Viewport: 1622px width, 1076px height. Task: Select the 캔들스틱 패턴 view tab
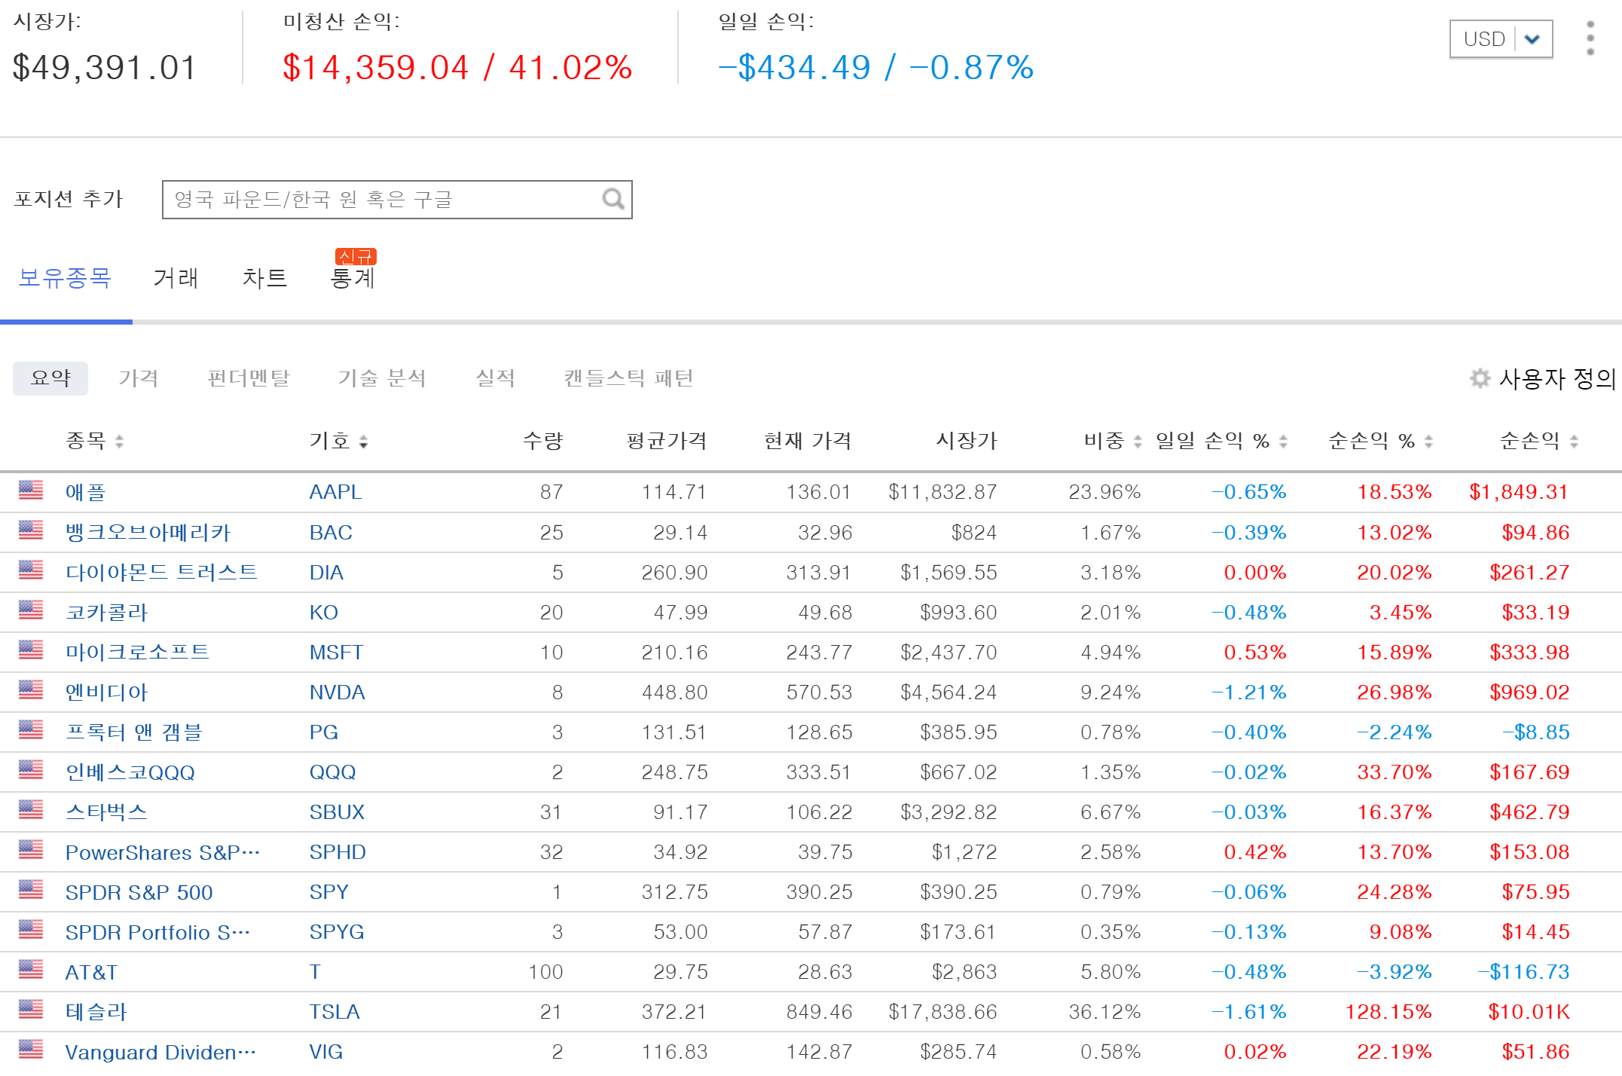point(628,378)
